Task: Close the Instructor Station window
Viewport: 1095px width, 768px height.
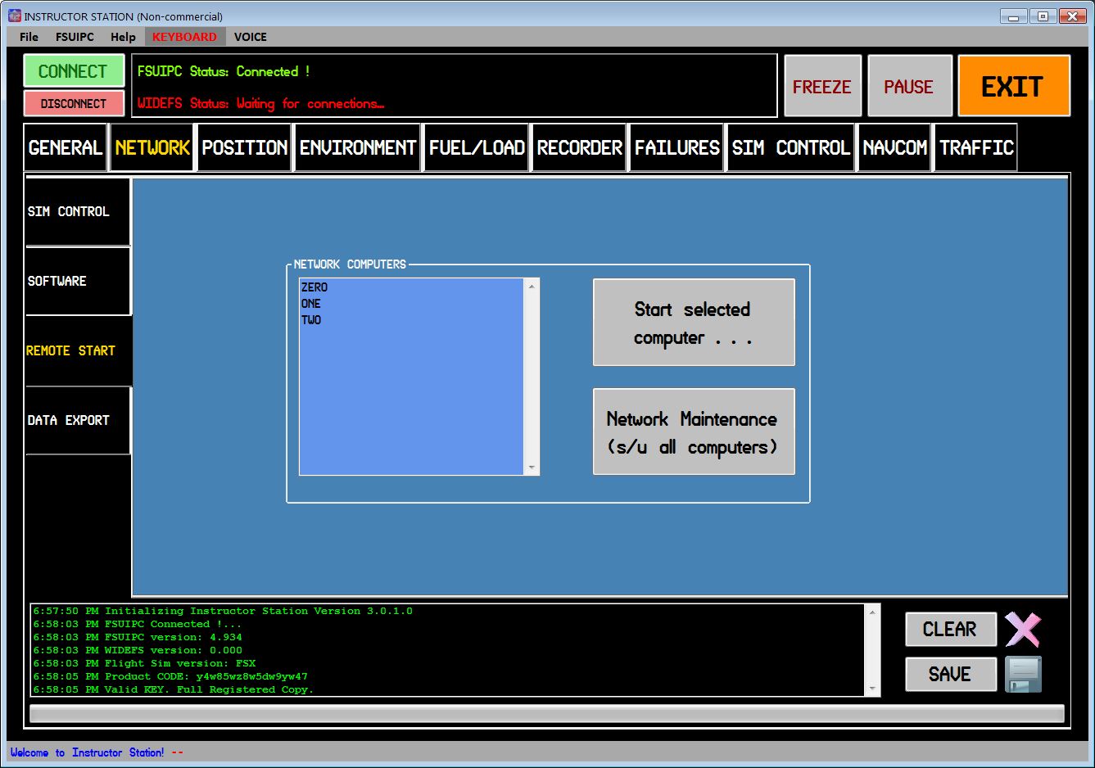Action: coord(1072,16)
